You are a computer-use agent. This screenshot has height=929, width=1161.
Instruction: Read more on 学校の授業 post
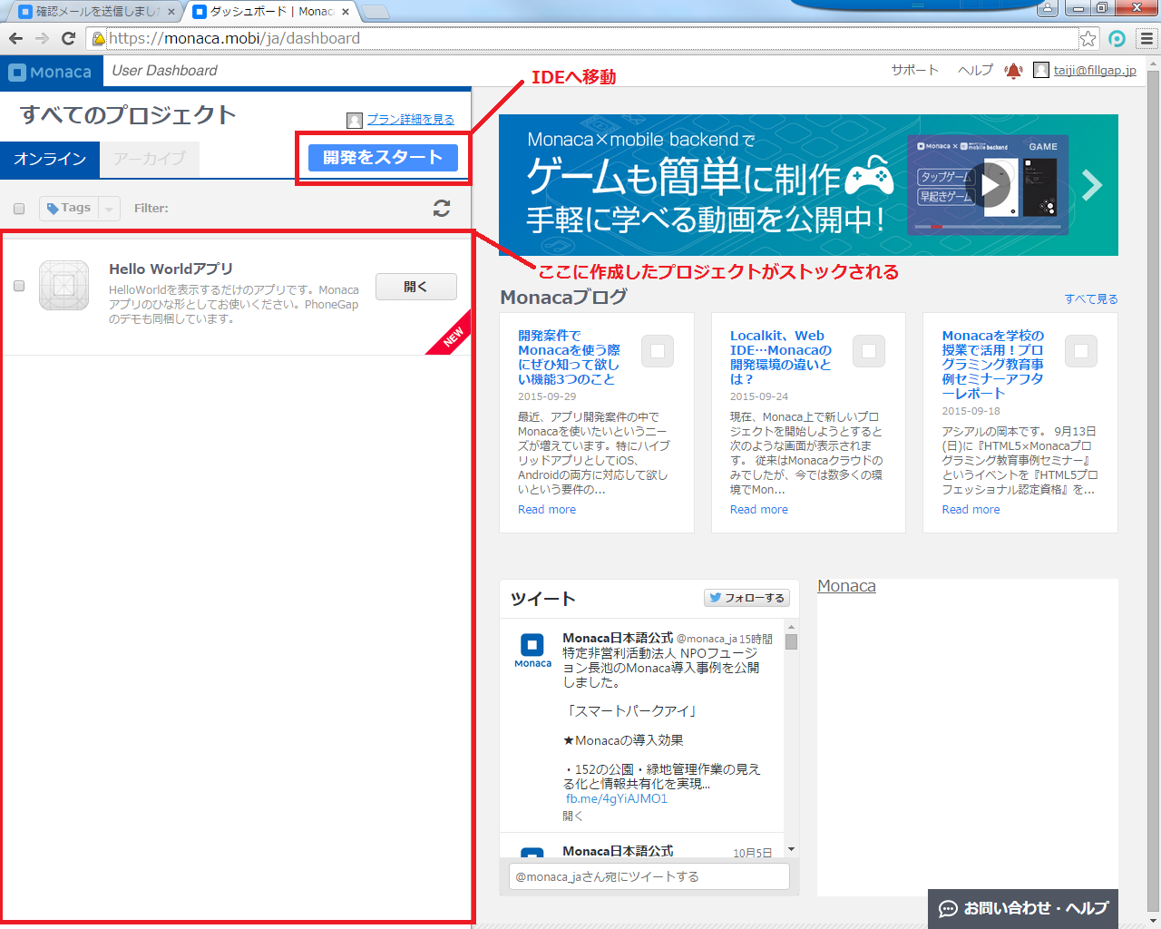coord(971,509)
